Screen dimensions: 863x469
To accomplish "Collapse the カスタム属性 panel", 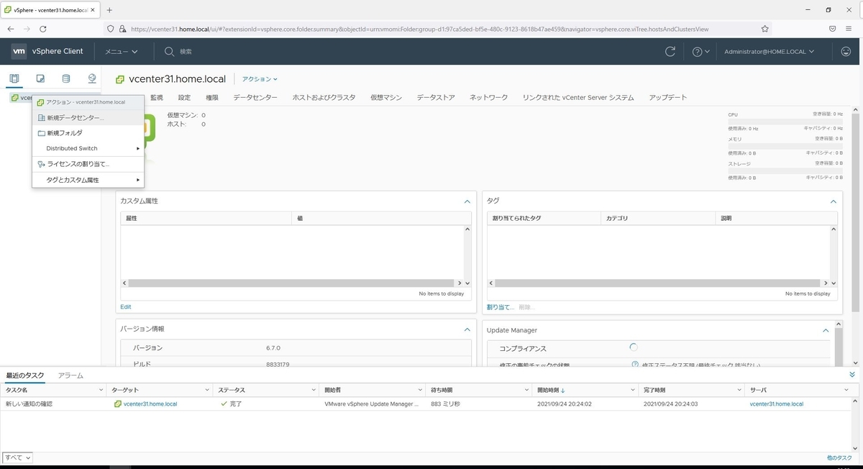I will pyautogui.click(x=467, y=201).
